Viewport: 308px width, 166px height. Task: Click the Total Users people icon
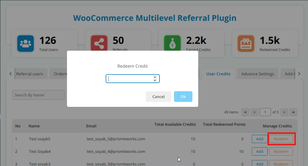tap(26, 44)
